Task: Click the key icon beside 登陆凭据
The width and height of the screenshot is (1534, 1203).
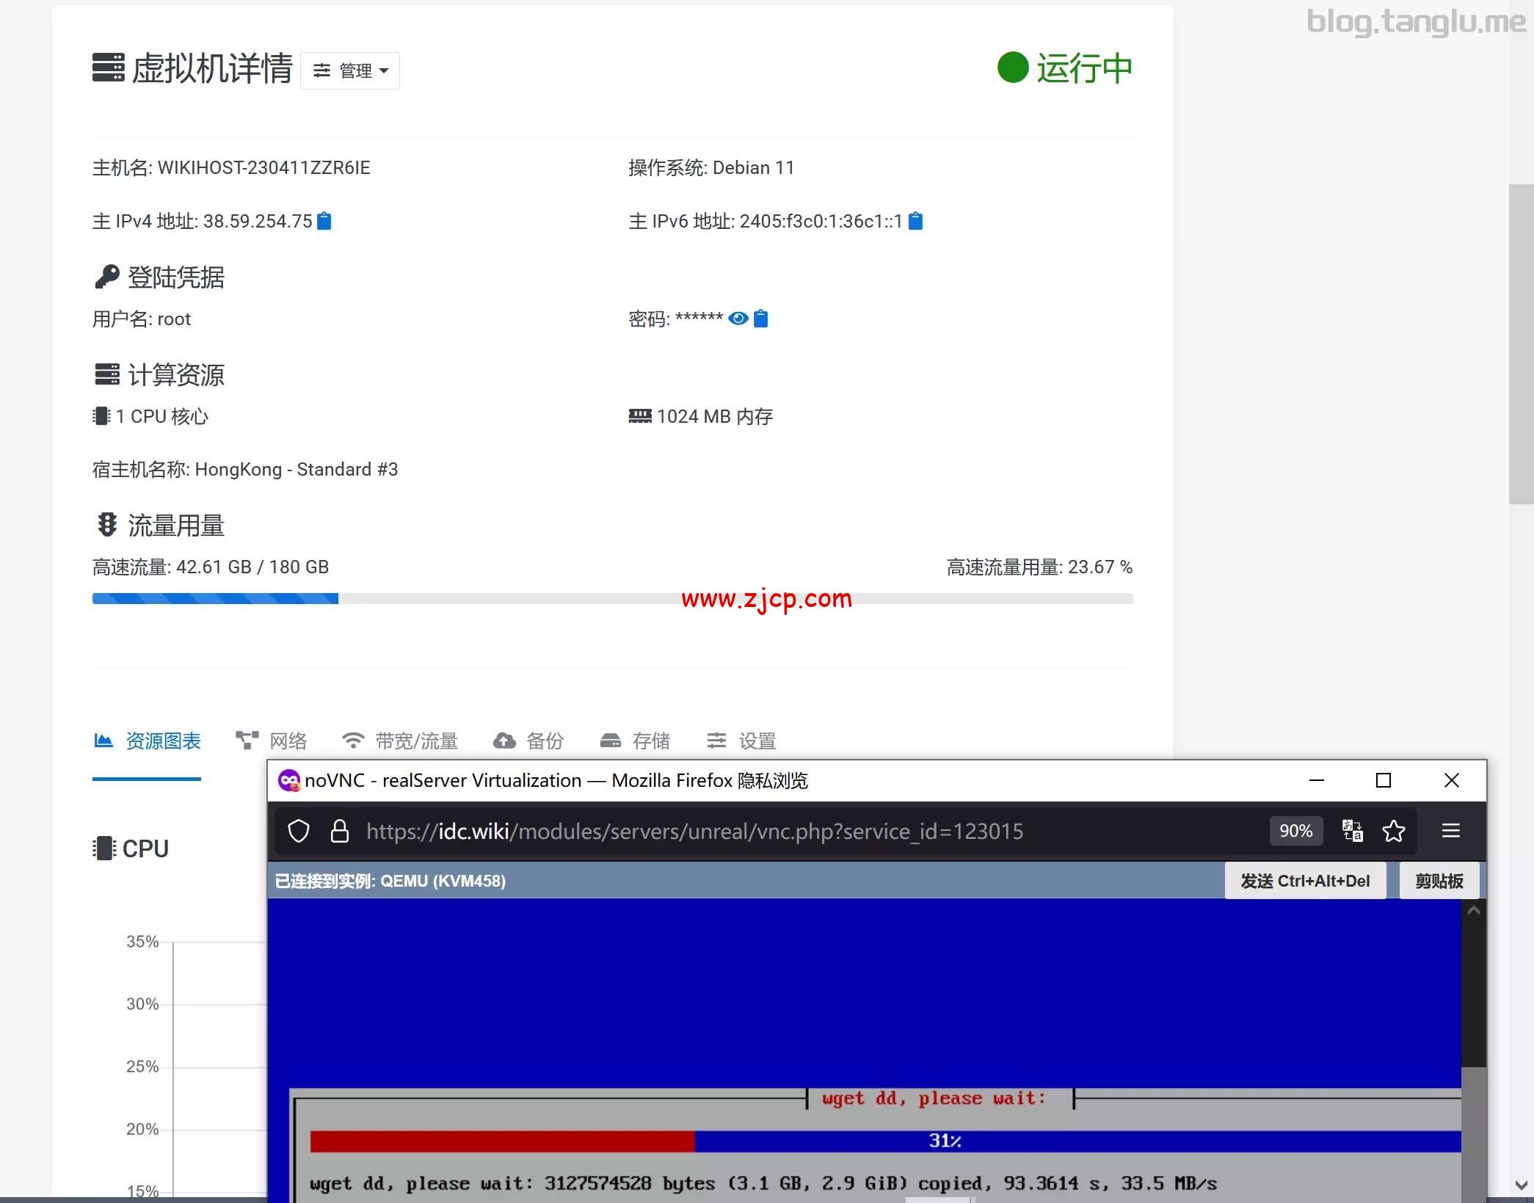Action: pos(106,277)
